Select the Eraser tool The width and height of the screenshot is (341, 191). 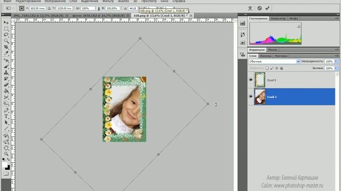click(6, 85)
